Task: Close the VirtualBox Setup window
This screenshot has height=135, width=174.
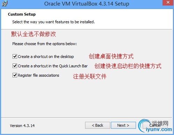Action: pyautogui.click(x=168, y=2)
